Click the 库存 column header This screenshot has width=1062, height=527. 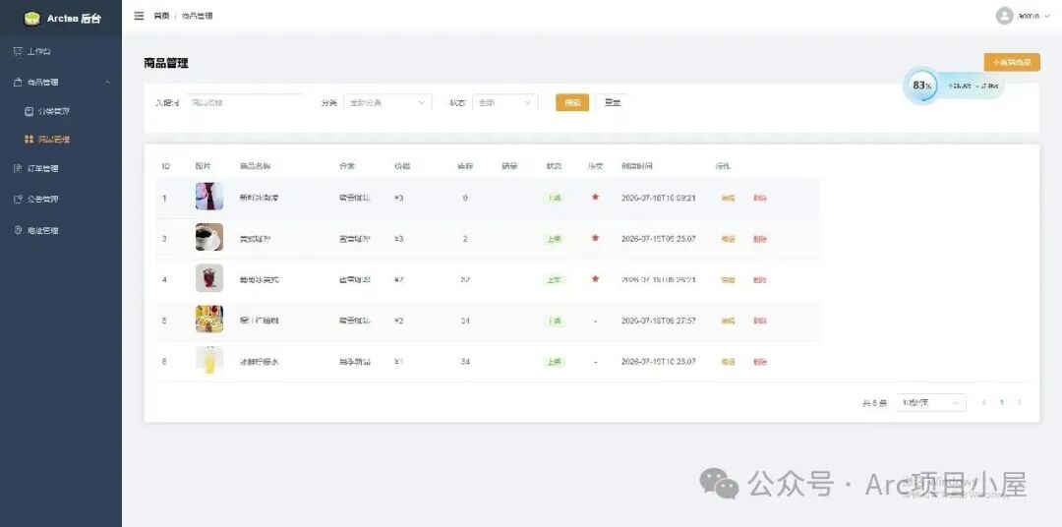(464, 166)
